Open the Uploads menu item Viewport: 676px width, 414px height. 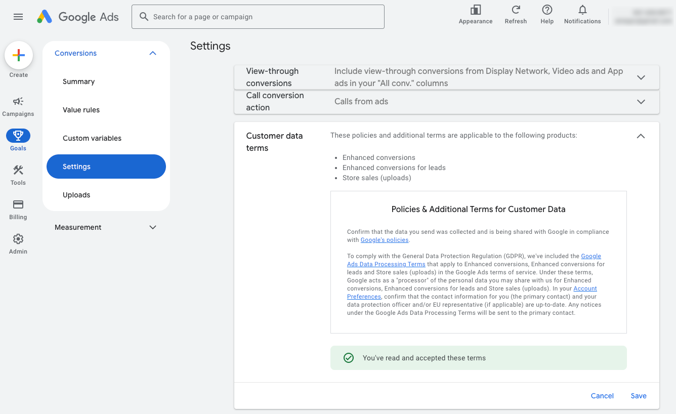pyautogui.click(x=76, y=195)
